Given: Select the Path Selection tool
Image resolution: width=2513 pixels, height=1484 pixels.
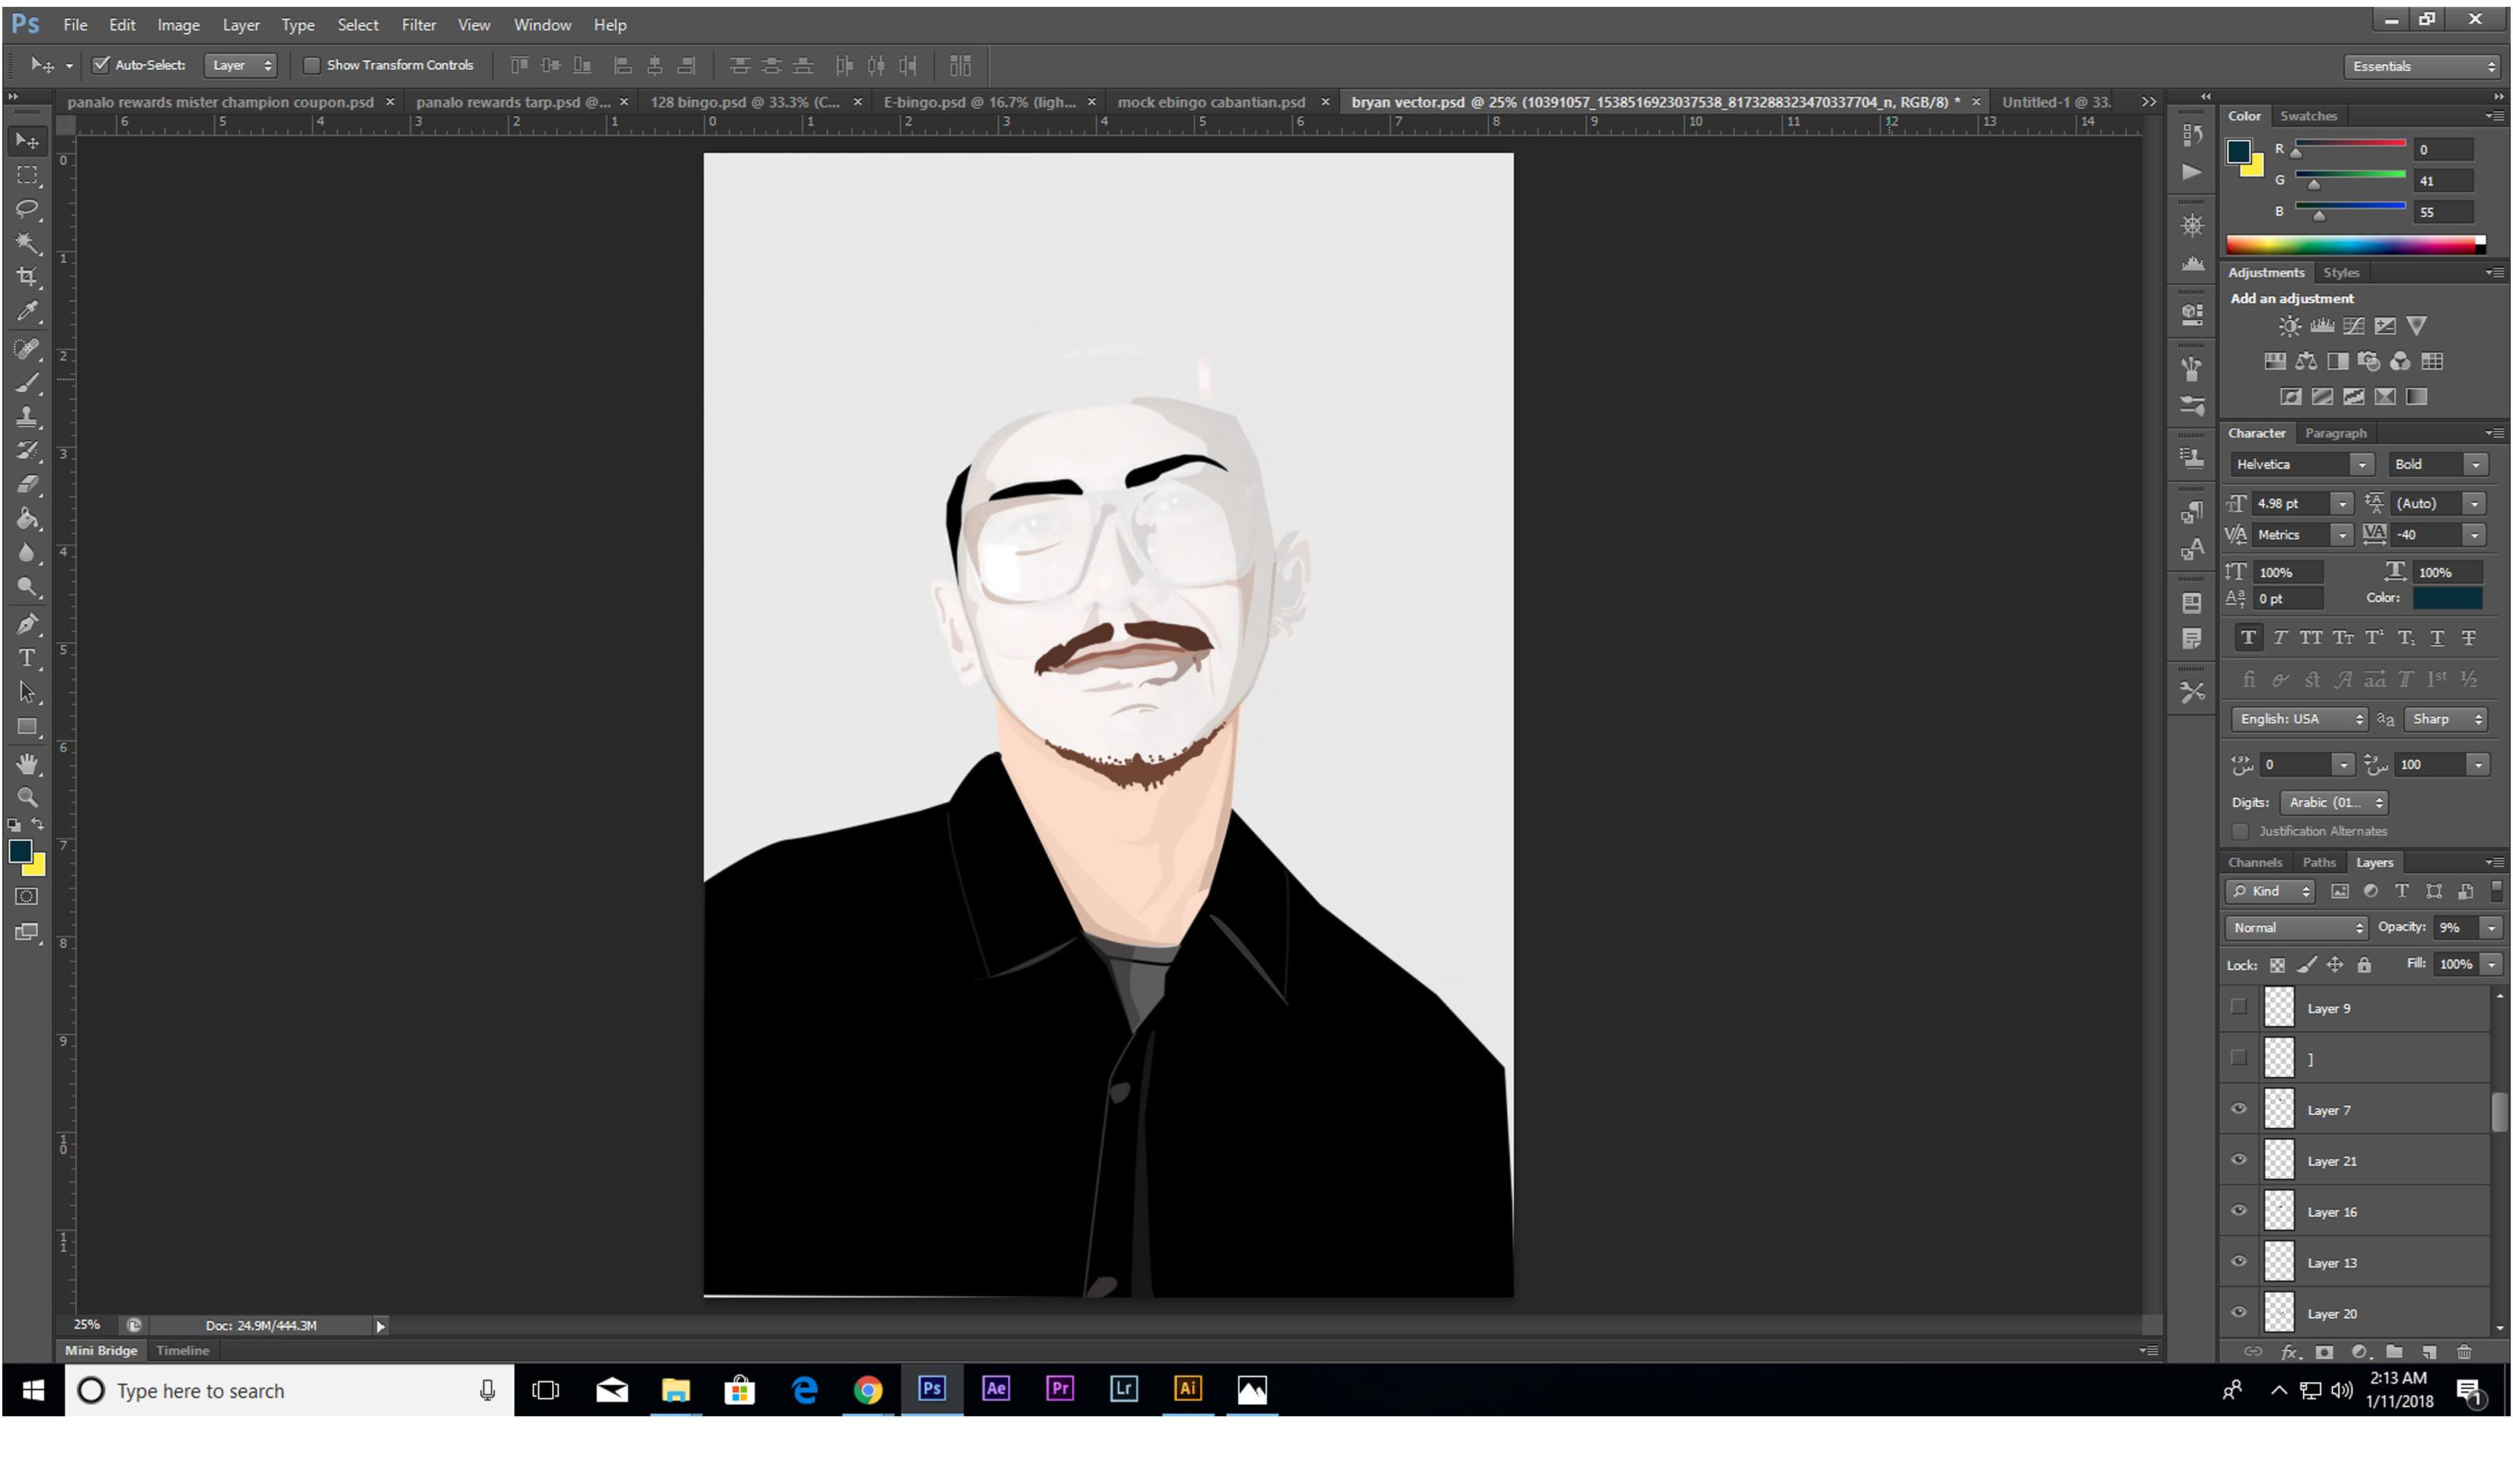Looking at the screenshot, I should point(28,692).
